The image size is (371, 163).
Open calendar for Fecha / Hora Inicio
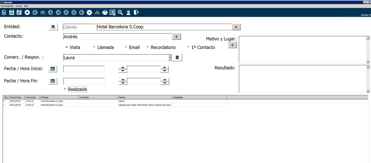pyautogui.click(x=53, y=69)
